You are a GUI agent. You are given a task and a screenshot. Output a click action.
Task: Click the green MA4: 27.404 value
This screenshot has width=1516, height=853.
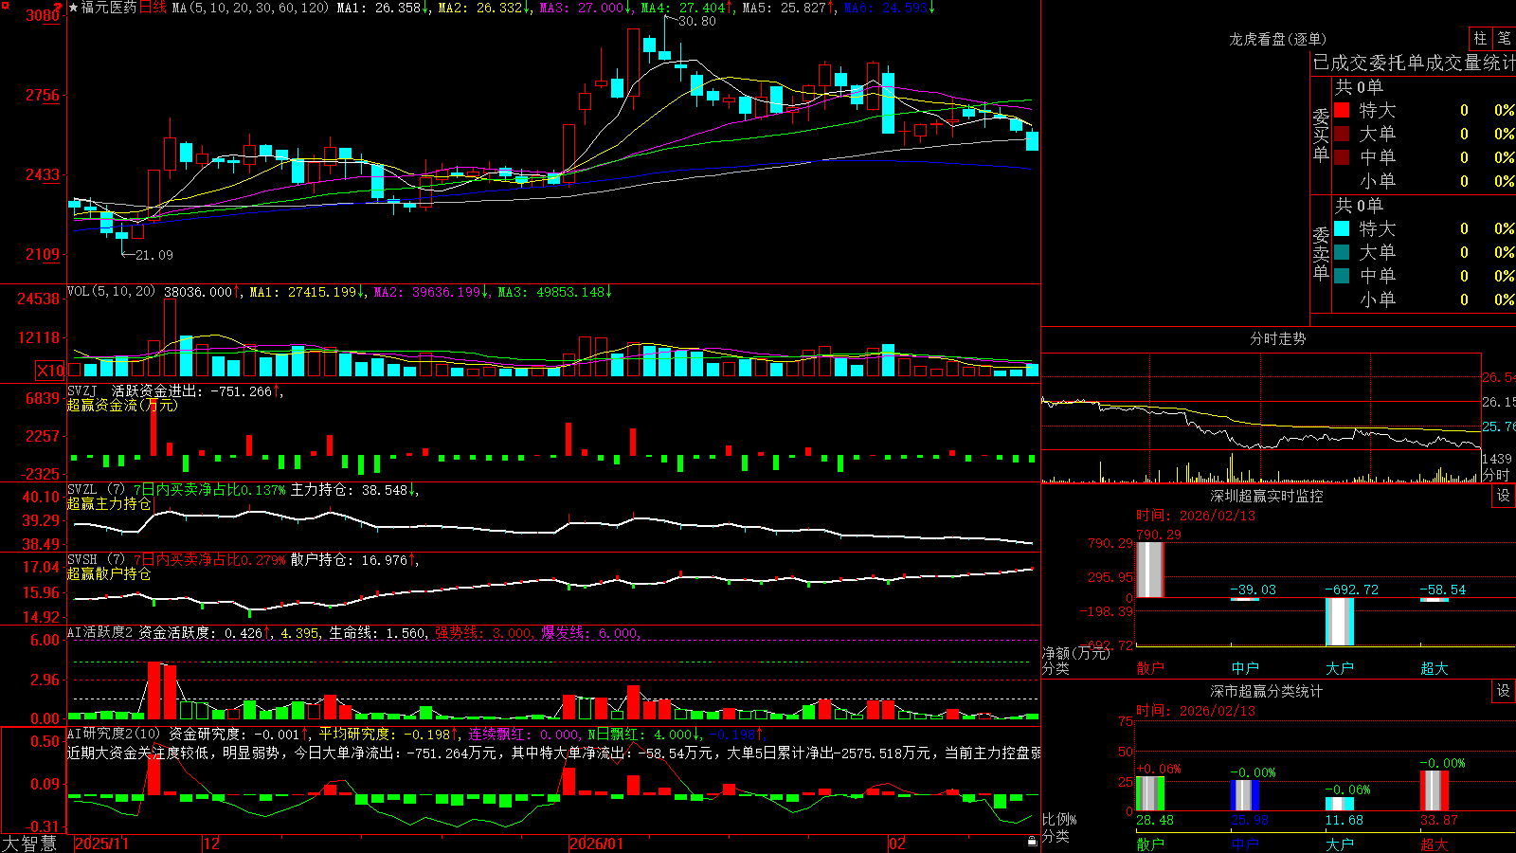click(687, 8)
